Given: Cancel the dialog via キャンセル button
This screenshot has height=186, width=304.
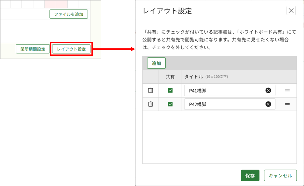Looking at the screenshot, I should [280, 176].
